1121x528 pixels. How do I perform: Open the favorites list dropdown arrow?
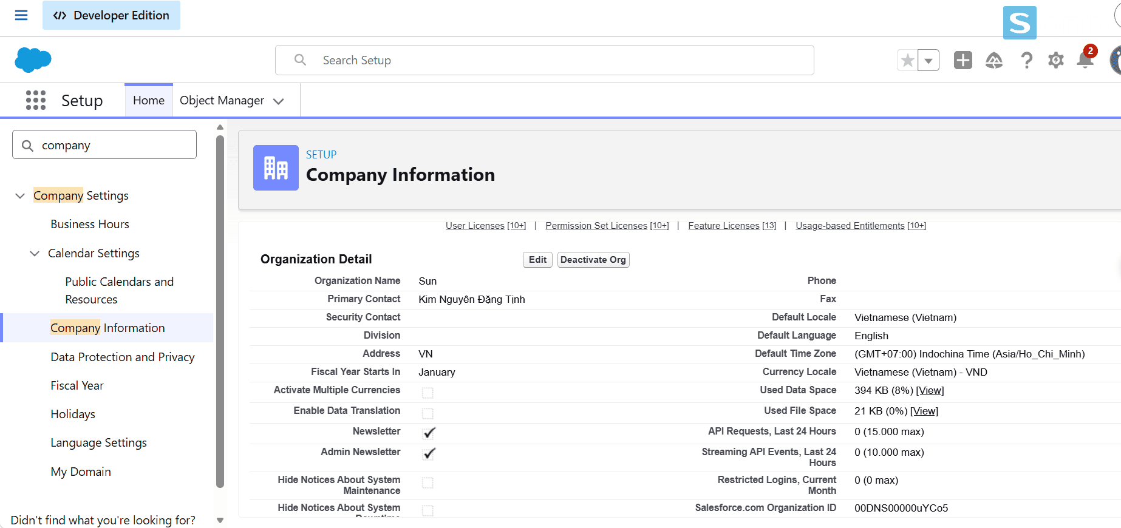click(928, 60)
